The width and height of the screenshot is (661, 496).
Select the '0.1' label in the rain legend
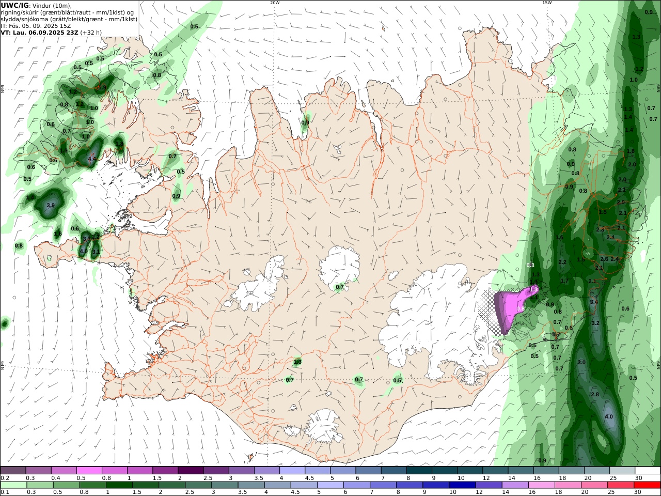click(5, 492)
